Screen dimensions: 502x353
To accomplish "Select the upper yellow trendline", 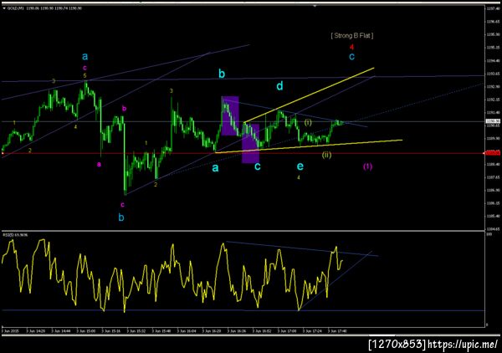I will point(309,95).
